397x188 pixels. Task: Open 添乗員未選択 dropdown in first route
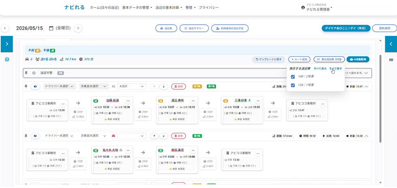coord(94,87)
